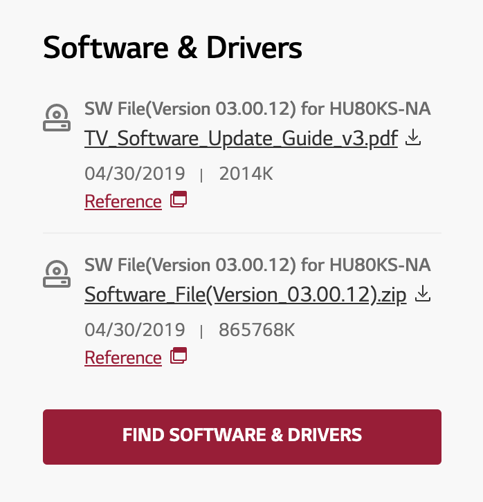Image resolution: width=483 pixels, height=502 pixels.
Task: Click disc drive icon next to PDF guide entry
Action: 57,118
